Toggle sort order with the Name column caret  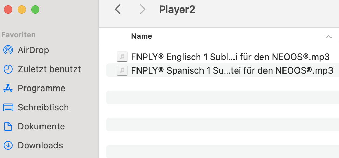329,36
